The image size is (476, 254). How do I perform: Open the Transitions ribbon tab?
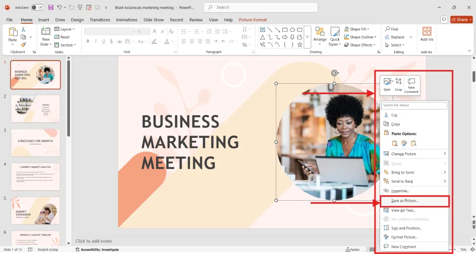click(99, 20)
